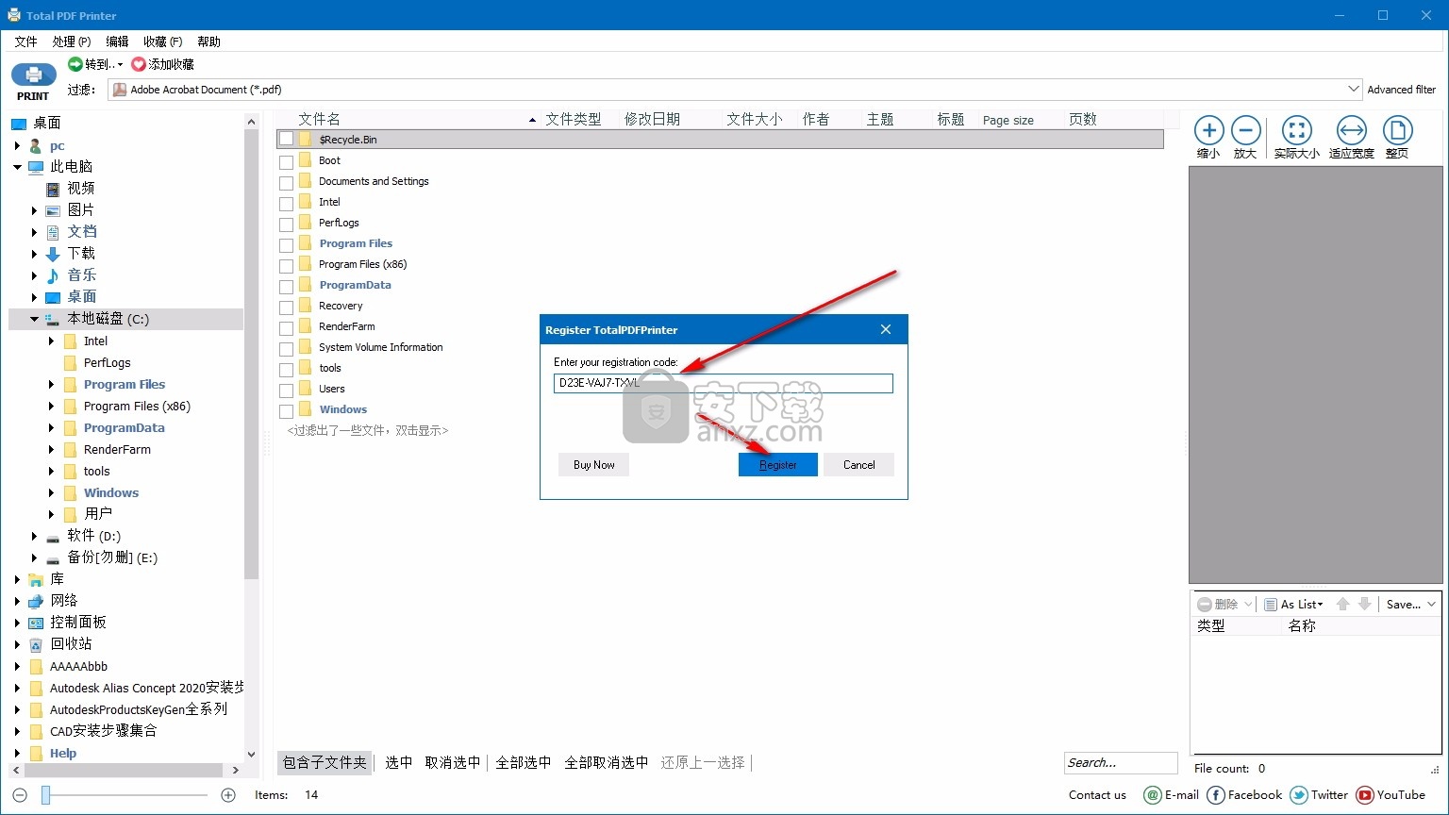Open the 文件 menu
The image size is (1449, 815).
tap(26, 42)
